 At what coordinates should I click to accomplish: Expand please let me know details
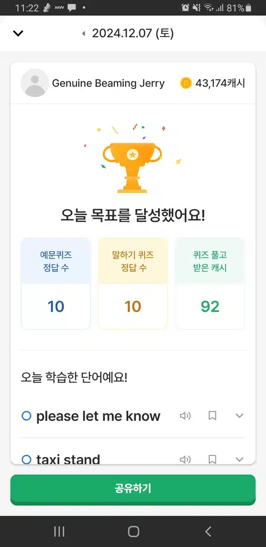point(239,416)
